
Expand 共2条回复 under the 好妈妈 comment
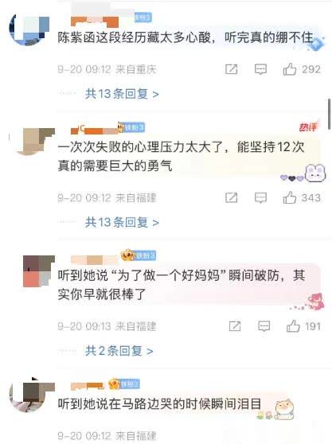pos(119,351)
